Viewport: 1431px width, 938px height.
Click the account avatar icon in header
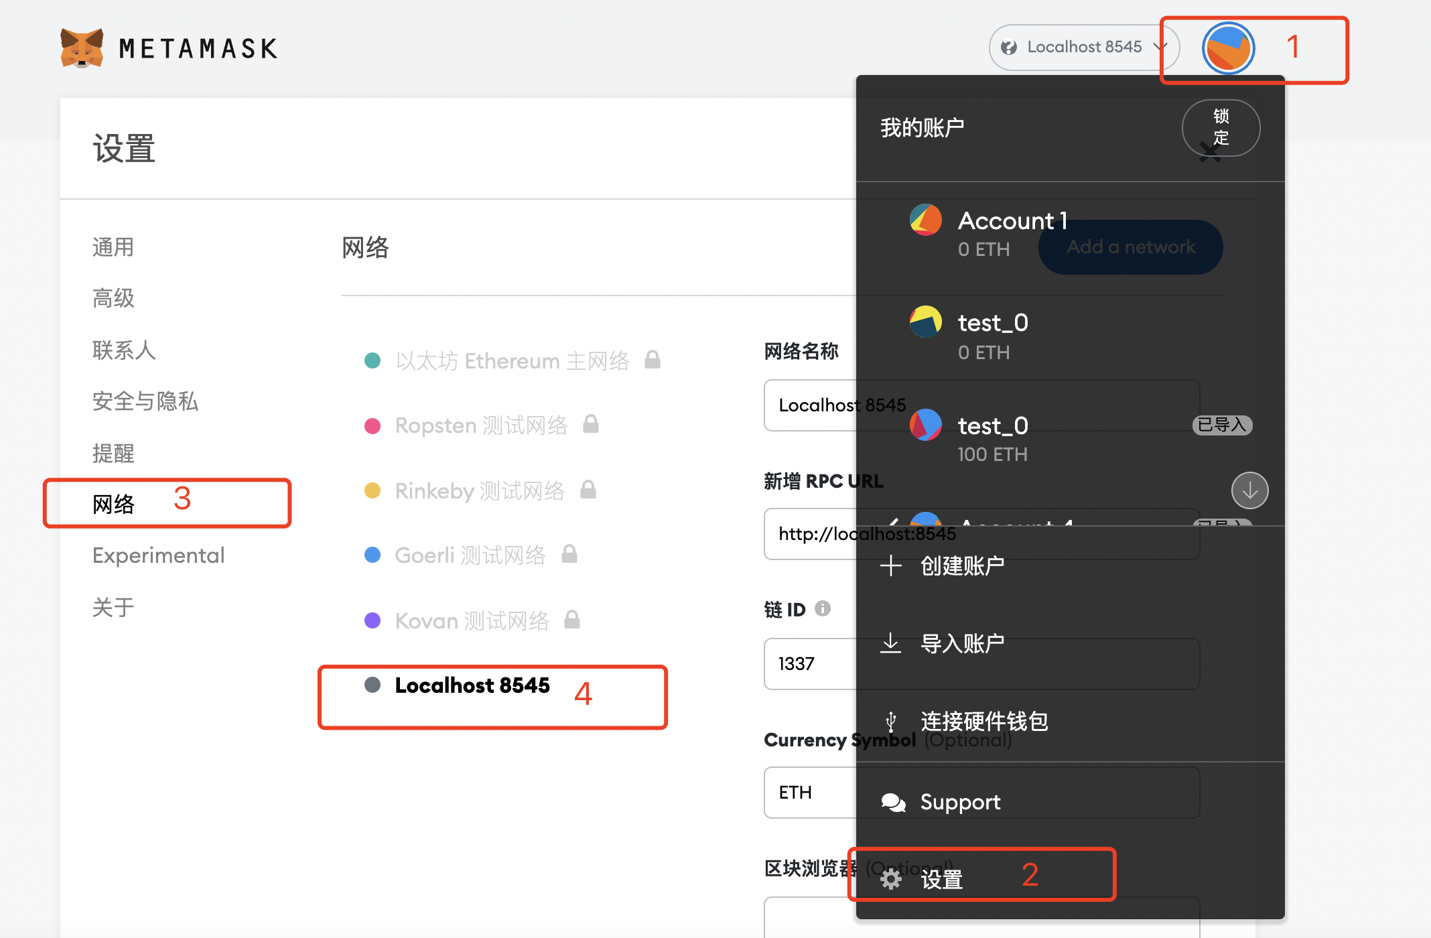pyautogui.click(x=1228, y=48)
